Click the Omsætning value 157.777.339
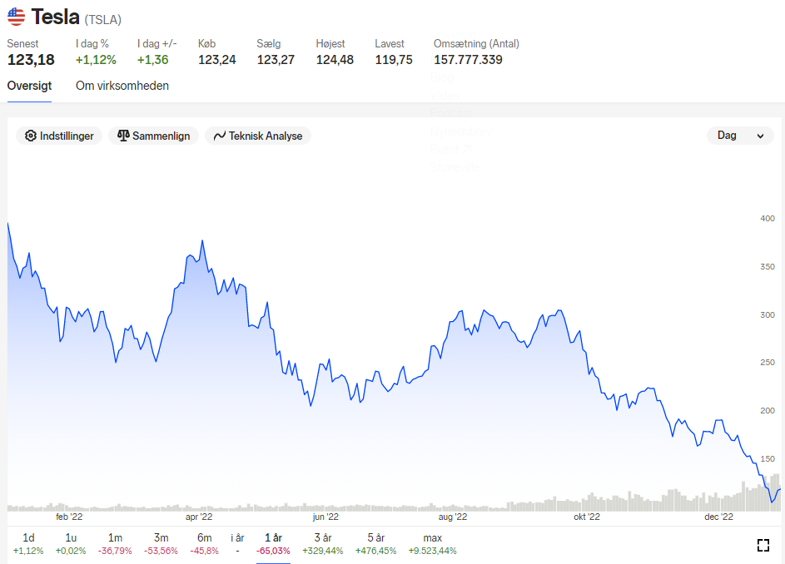The width and height of the screenshot is (785, 564). (x=468, y=60)
